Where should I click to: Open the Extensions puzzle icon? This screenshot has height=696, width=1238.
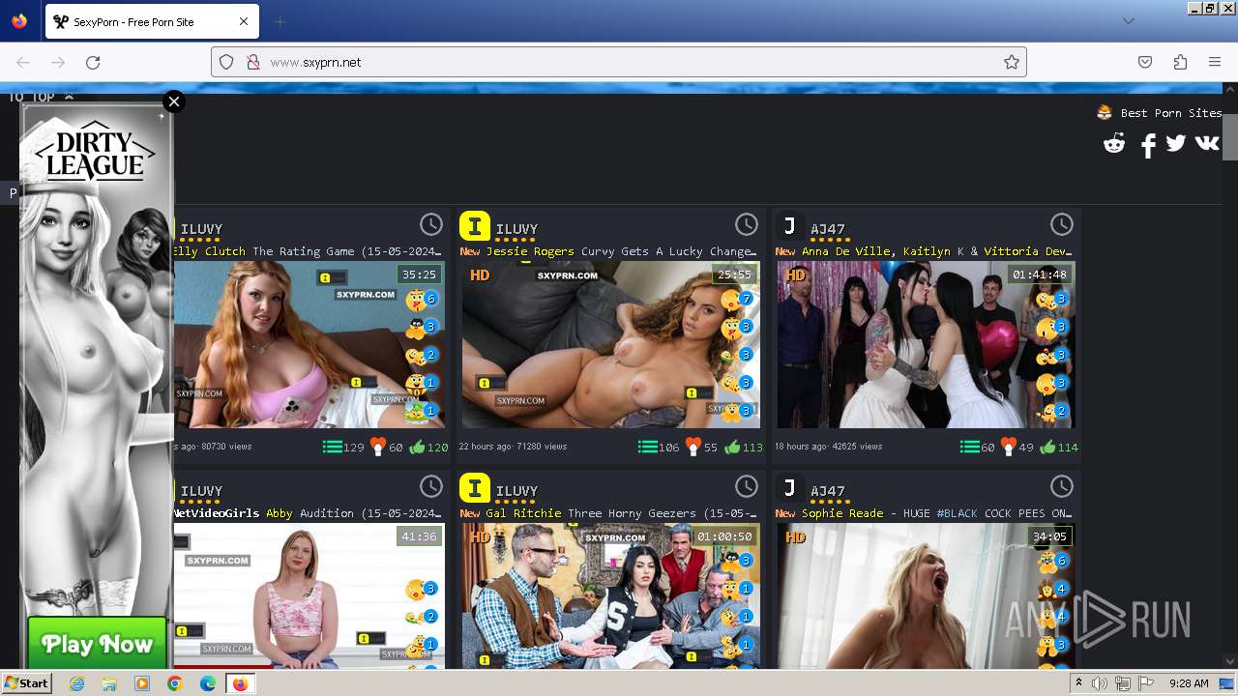1180,62
